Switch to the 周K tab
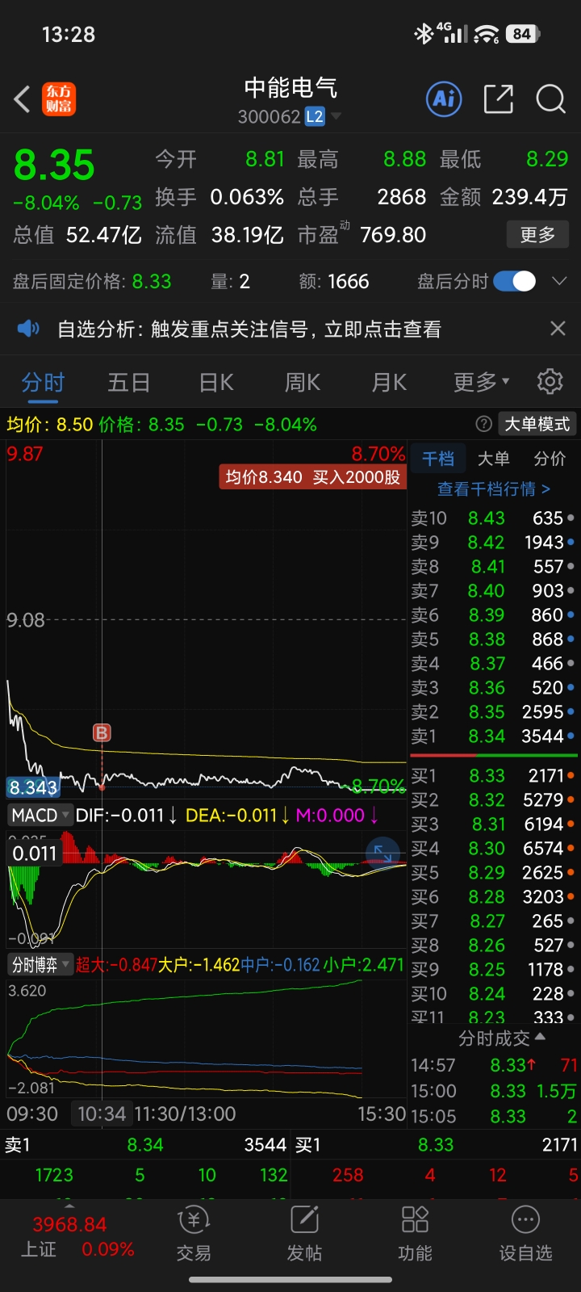The image size is (581, 1292). pyautogui.click(x=303, y=382)
